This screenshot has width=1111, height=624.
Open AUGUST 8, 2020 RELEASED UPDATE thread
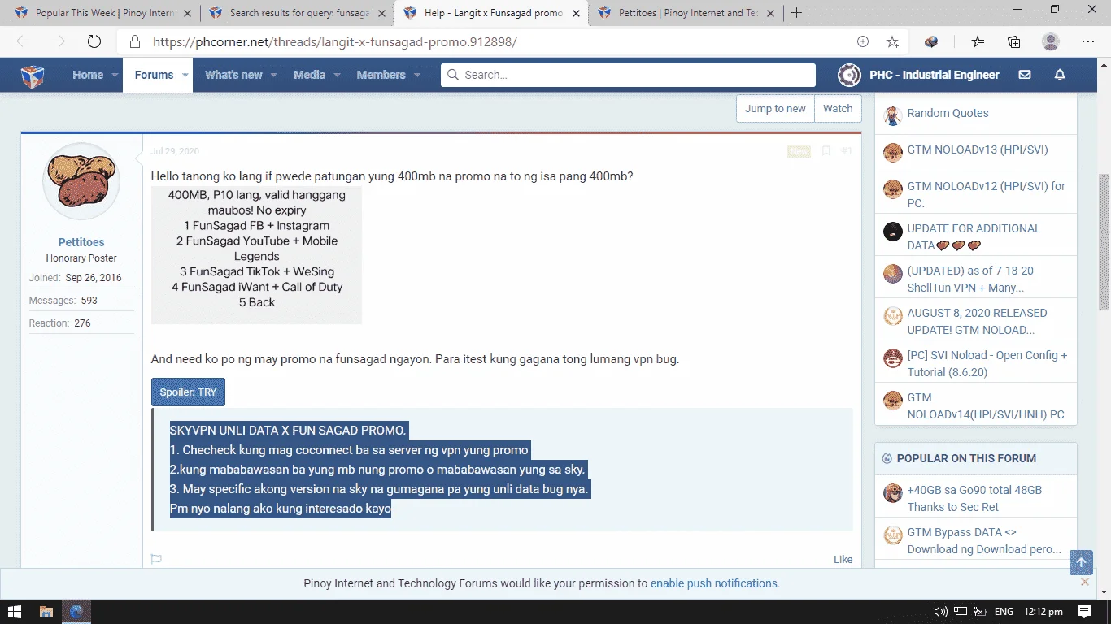pyautogui.click(x=977, y=321)
